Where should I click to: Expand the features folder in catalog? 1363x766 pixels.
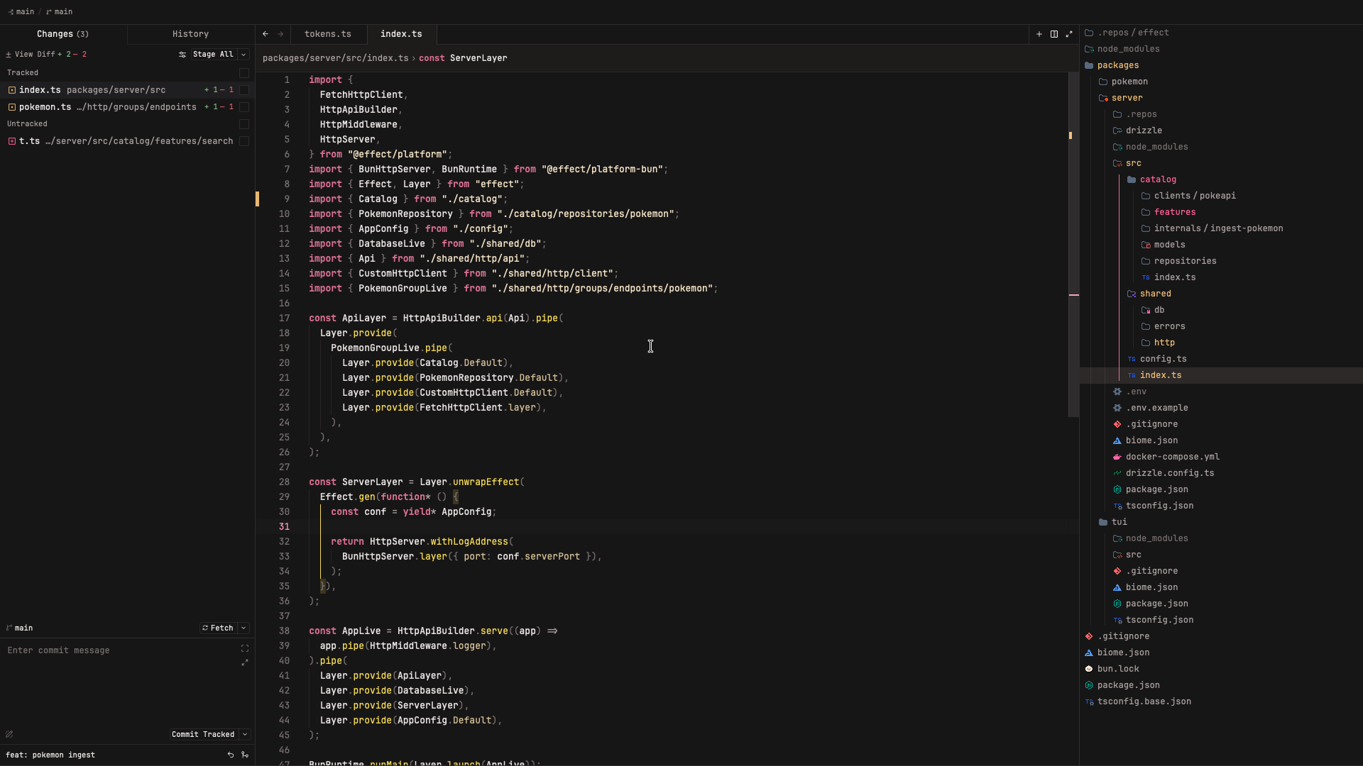tap(1174, 212)
